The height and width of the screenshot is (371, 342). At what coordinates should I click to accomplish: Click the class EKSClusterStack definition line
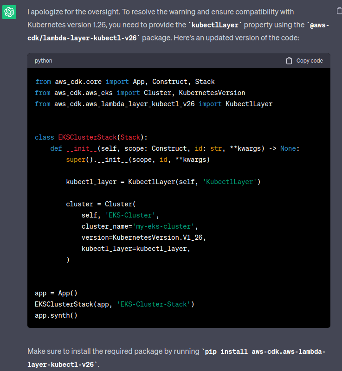(91, 137)
